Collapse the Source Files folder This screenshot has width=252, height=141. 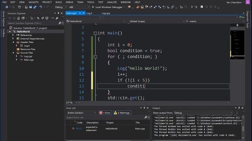[13, 52]
